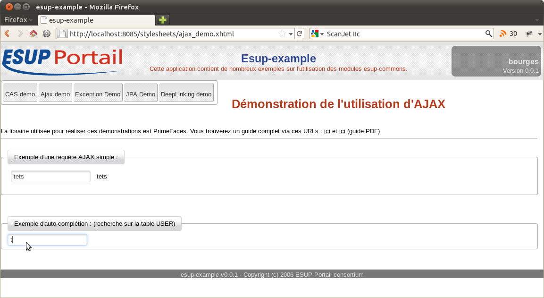This screenshot has height=298, width=544.
Task: Click the DeepLinking demo button
Action: pyautogui.click(x=186, y=94)
